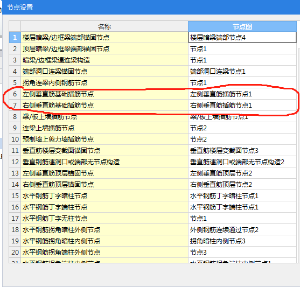This screenshot has width=300, height=287.
Task: Select row number 7 header
Action: coord(15,105)
